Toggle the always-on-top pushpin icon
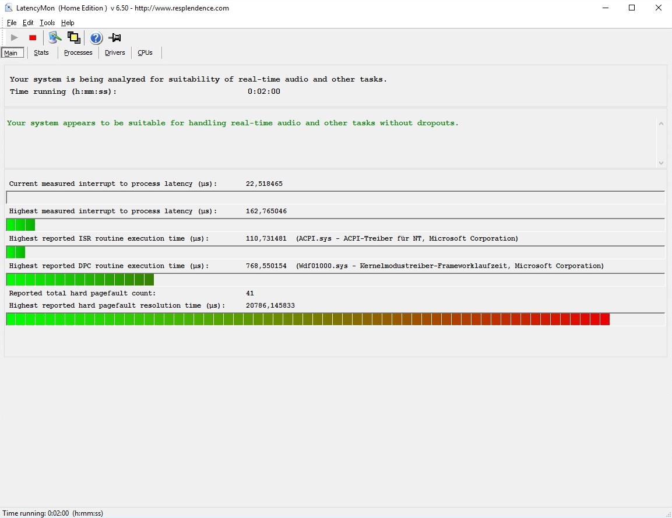The width and height of the screenshot is (672, 518). tap(114, 38)
